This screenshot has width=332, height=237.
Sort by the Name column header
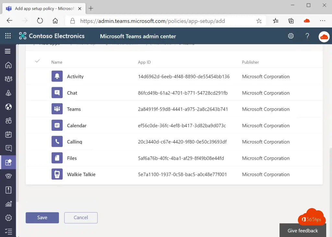coord(57,62)
